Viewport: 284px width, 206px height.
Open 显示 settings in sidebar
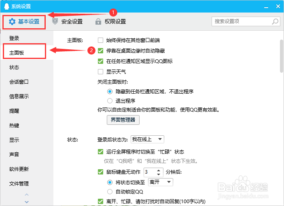tap(27, 140)
